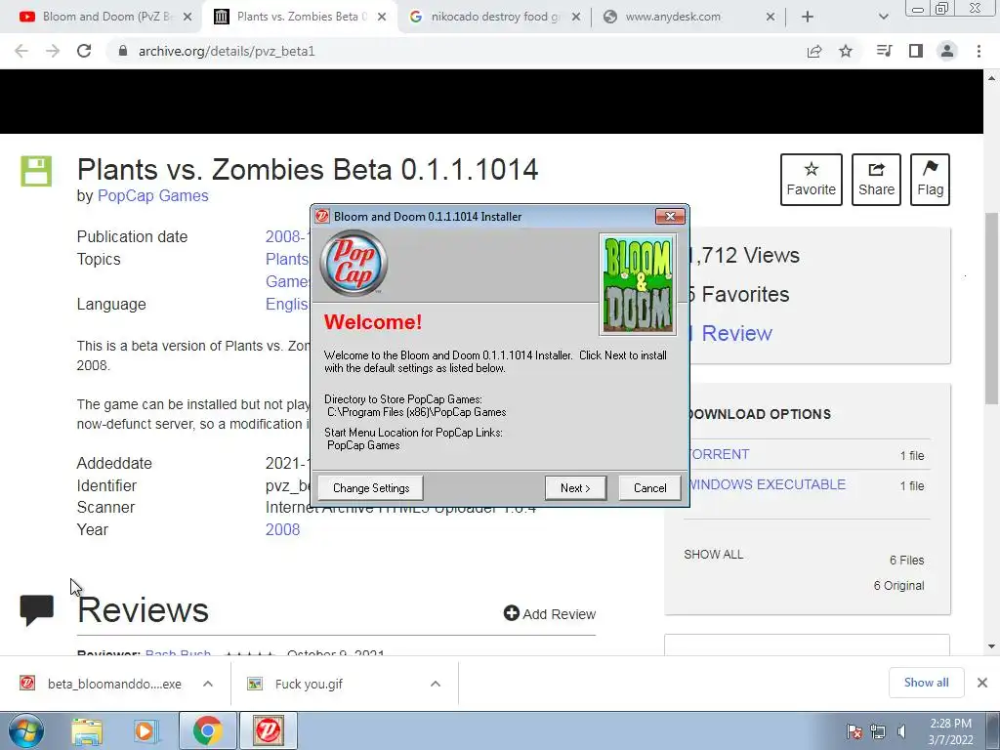Switch to Chrome on the taskbar
This screenshot has width=1000, height=750.
pos(207,730)
